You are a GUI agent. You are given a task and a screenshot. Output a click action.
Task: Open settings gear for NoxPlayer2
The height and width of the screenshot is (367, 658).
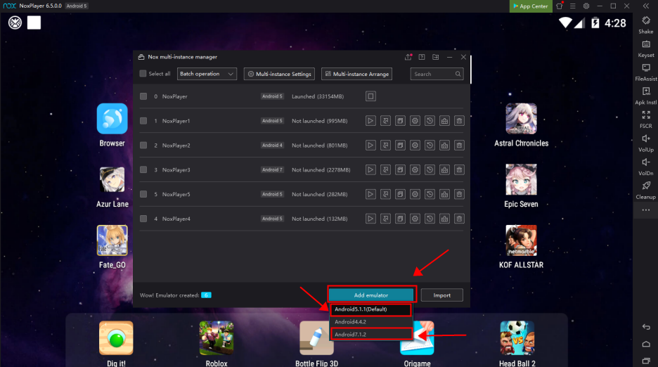click(415, 146)
